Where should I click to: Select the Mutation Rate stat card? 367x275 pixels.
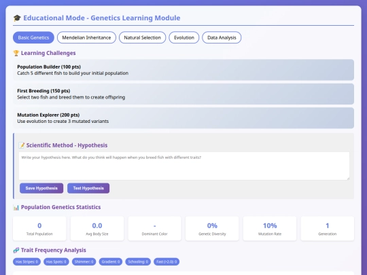[x=270, y=228]
